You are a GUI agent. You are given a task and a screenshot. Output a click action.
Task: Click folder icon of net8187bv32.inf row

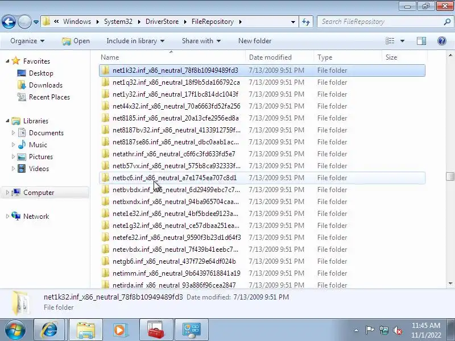tap(106, 130)
